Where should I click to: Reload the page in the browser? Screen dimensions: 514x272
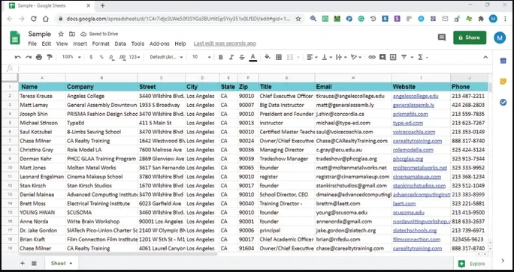33,19
